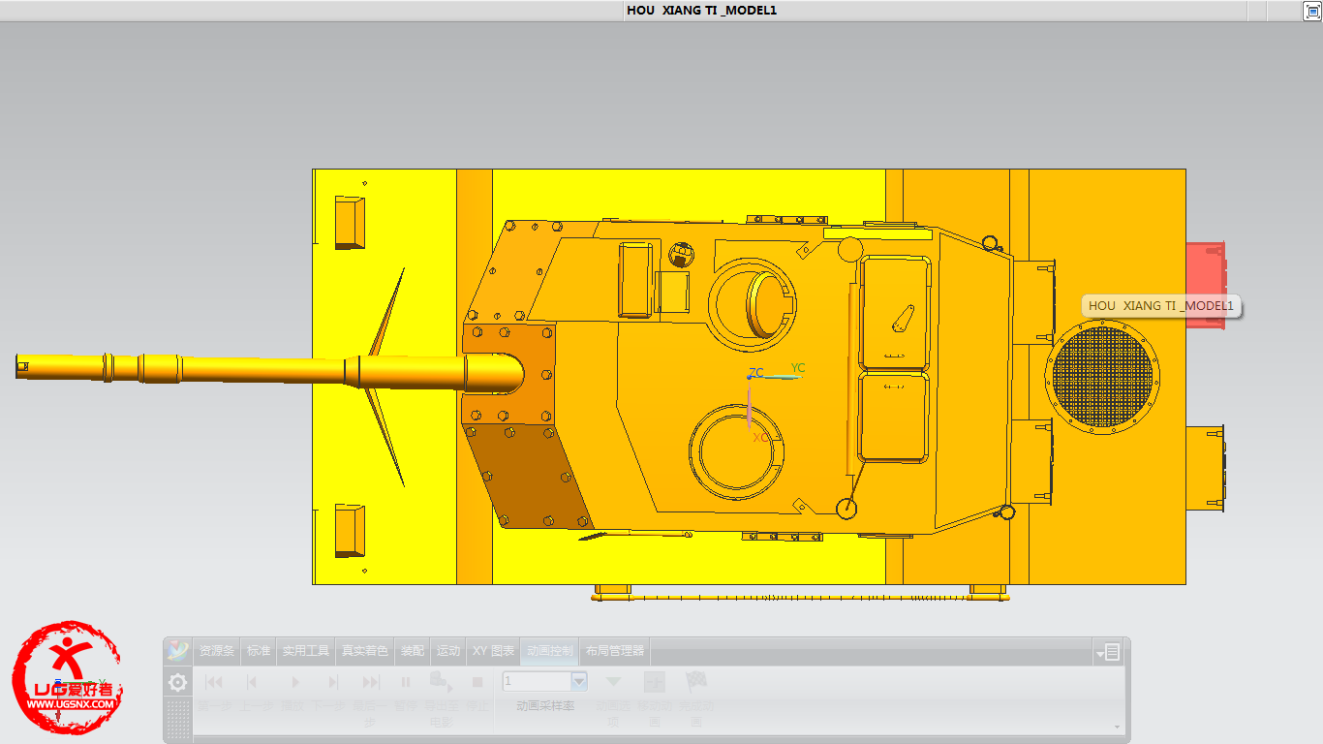This screenshot has width=1323, height=744.
Task: Advance to next animation step (下一步)
Action: pyautogui.click(x=332, y=682)
